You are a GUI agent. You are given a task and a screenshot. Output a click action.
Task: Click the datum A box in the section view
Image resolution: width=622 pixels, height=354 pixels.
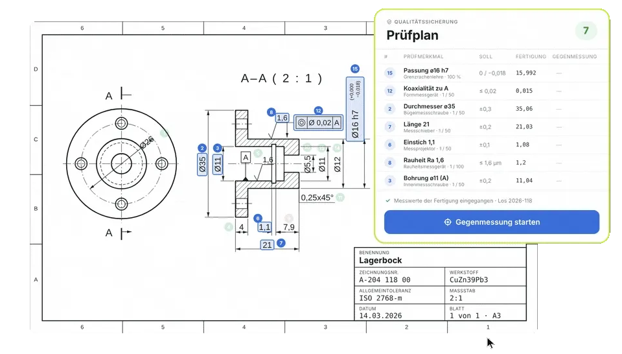(x=246, y=158)
